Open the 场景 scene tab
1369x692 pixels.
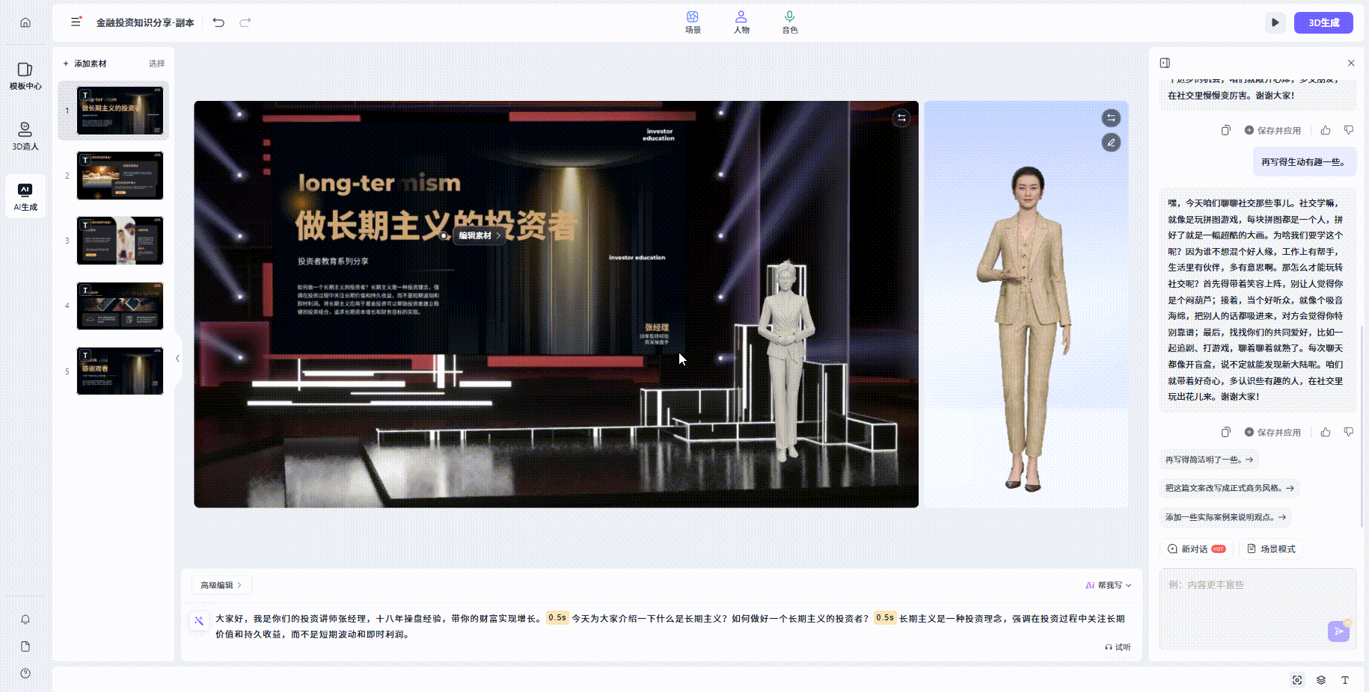(x=693, y=22)
